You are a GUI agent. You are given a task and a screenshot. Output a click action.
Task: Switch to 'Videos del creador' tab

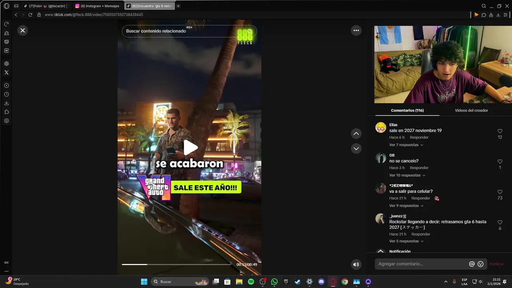[471, 110]
